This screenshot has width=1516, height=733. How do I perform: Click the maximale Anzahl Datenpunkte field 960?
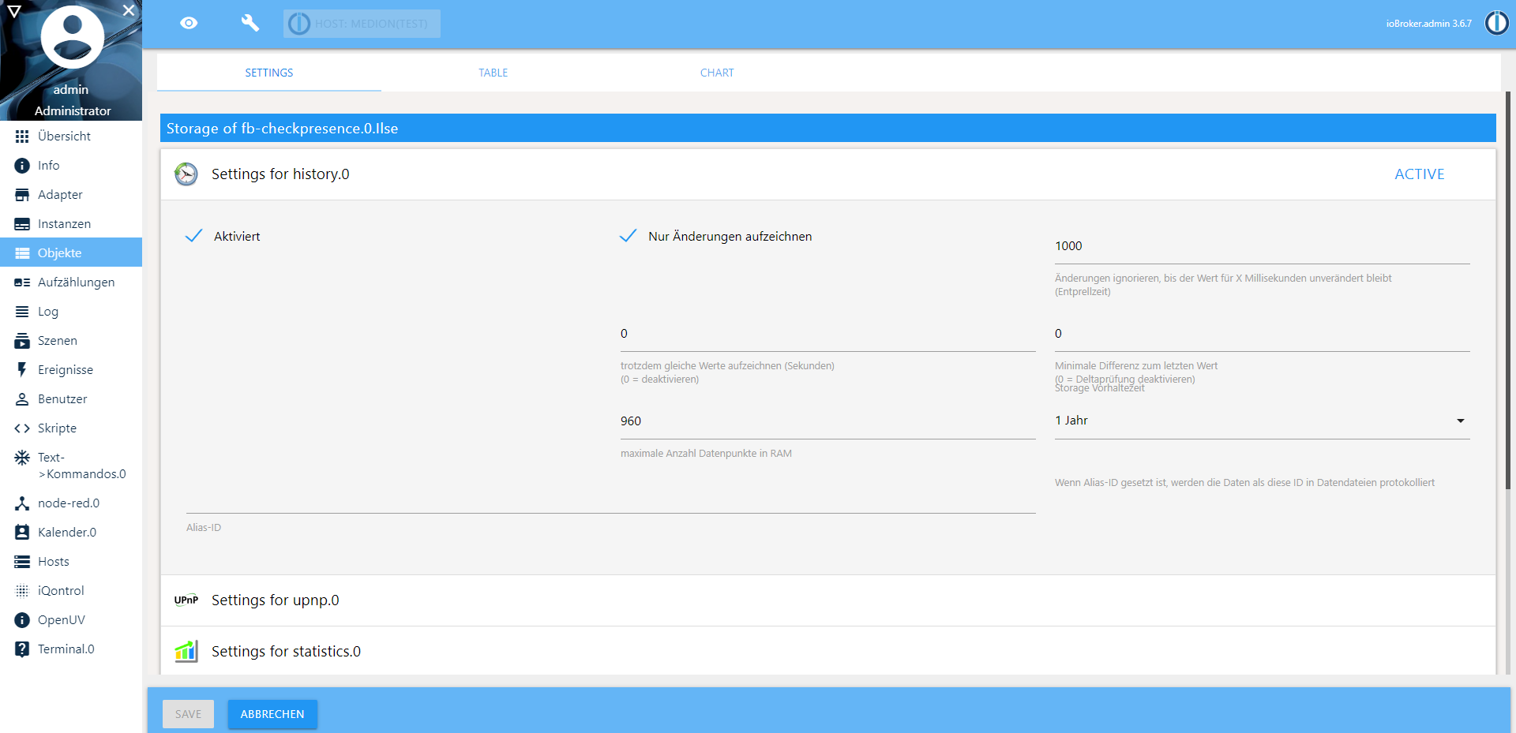[827, 421]
